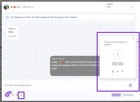Click the dropdown chevron beside Bot
140x102 pixels.
(132, 7)
